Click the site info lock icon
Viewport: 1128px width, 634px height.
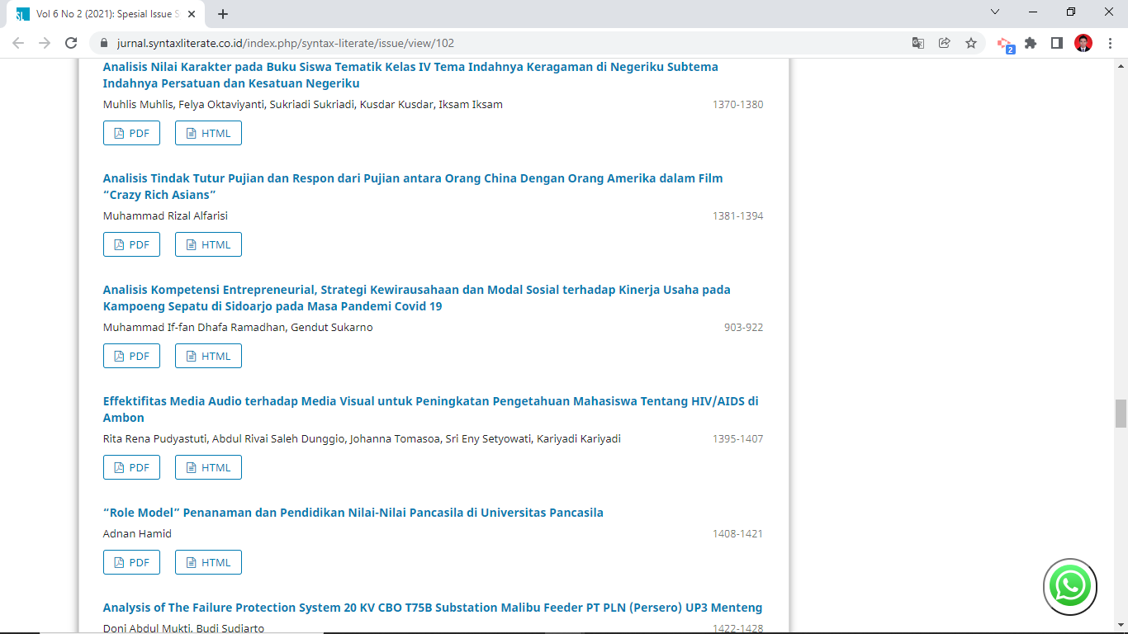point(104,44)
